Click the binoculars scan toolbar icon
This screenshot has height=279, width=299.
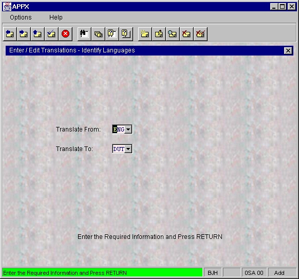84,34
